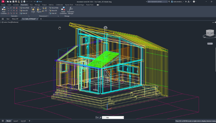Select the Diameter dimensional constraint icon
The width and height of the screenshot is (216, 123).
pos(46,8)
